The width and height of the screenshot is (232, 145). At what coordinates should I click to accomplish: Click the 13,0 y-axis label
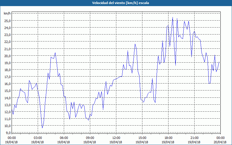click(x=8, y=105)
